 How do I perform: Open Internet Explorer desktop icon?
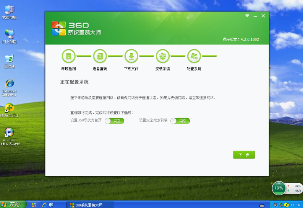pyautogui.click(x=9, y=84)
